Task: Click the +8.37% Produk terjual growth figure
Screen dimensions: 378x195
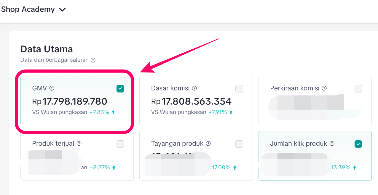Action: pyautogui.click(x=100, y=168)
